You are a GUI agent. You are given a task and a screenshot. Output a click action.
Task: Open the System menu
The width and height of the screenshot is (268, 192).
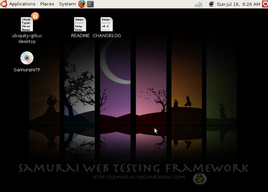67,4
